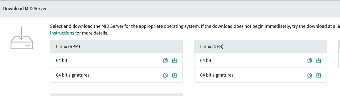Select the Linux (RPM) panel header
340x96 pixels.
[x=116, y=46]
